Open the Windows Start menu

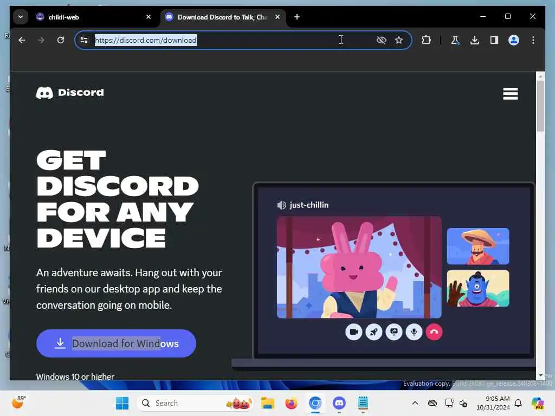click(x=122, y=403)
